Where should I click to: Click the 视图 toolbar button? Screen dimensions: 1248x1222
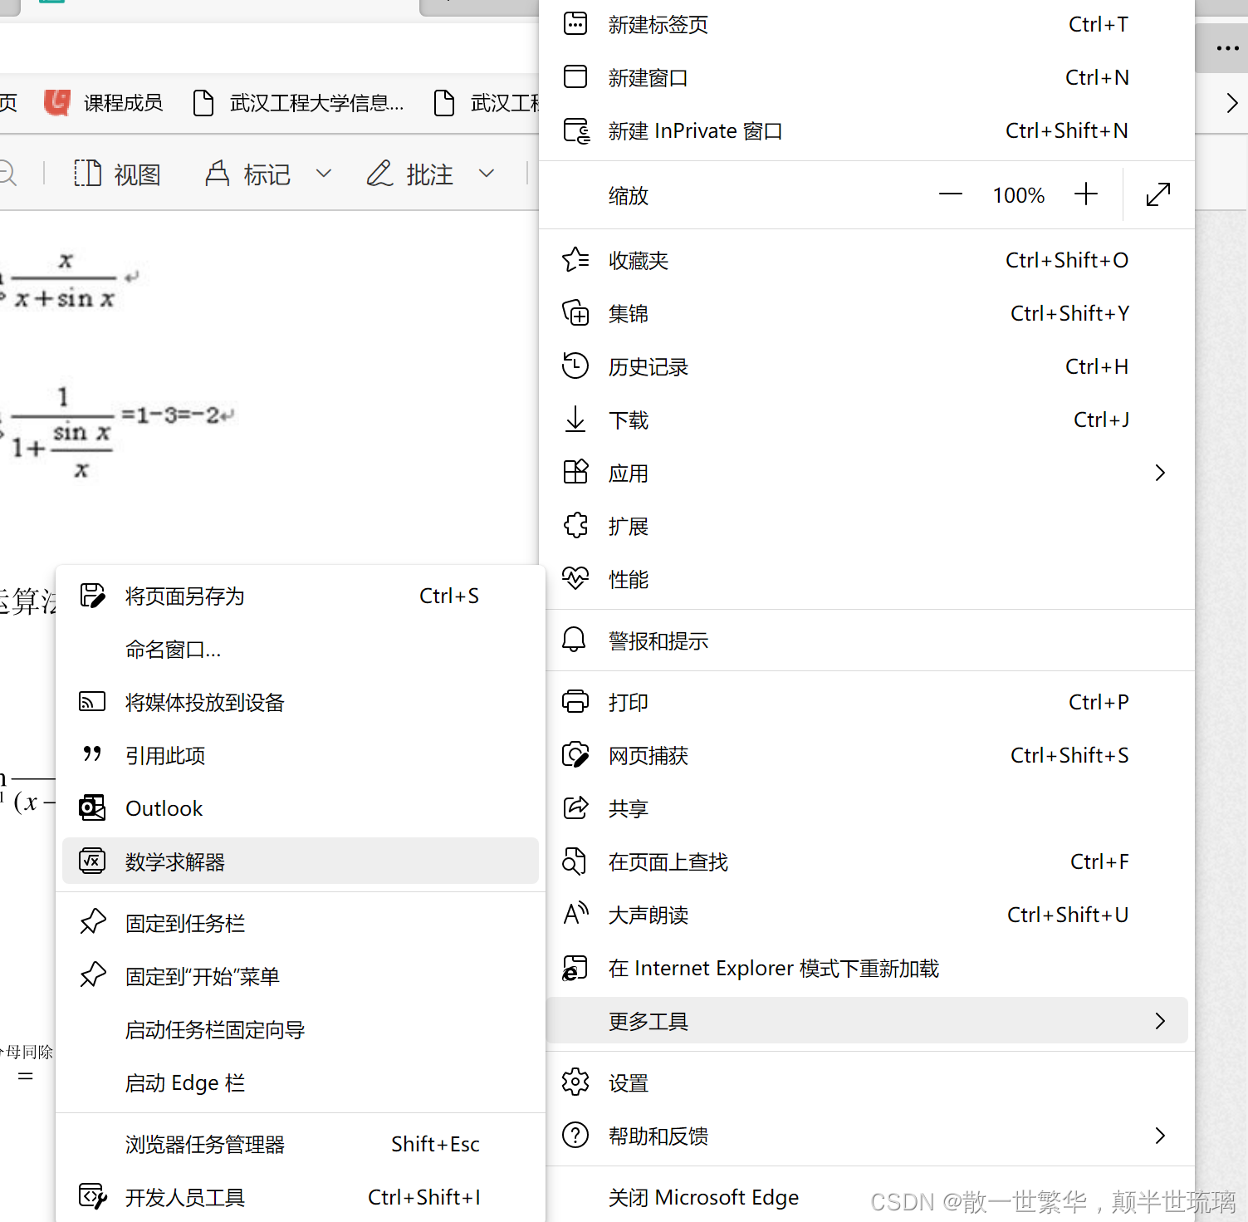(x=116, y=174)
